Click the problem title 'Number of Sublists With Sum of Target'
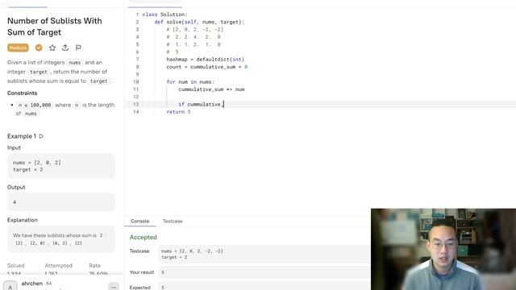516x290 pixels. pos(55,27)
